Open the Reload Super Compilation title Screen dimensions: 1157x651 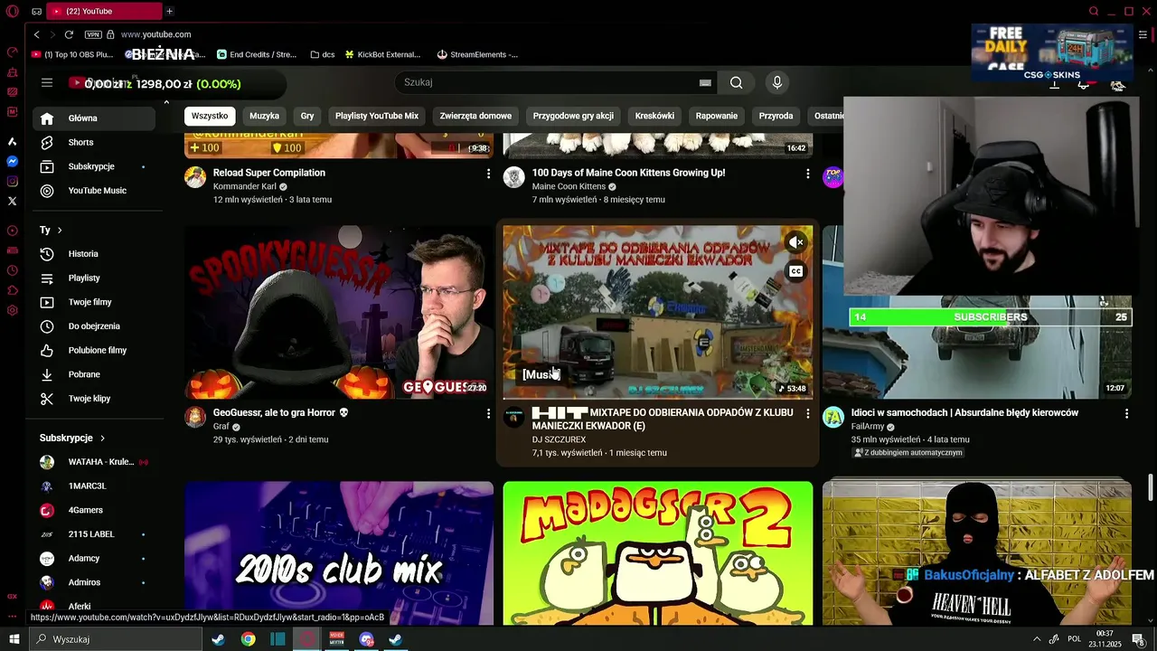[x=269, y=173]
